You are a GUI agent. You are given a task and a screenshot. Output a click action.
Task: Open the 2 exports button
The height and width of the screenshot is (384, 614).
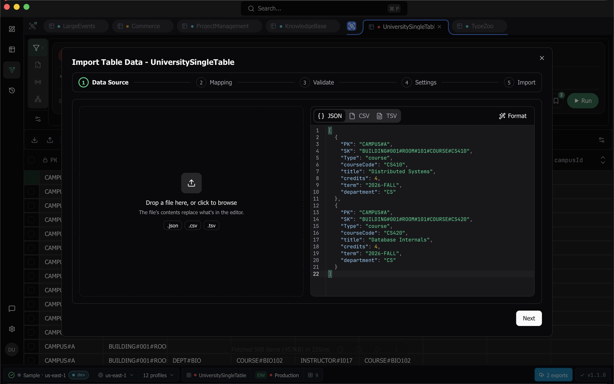pyautogui.click(x=553, y=375)
